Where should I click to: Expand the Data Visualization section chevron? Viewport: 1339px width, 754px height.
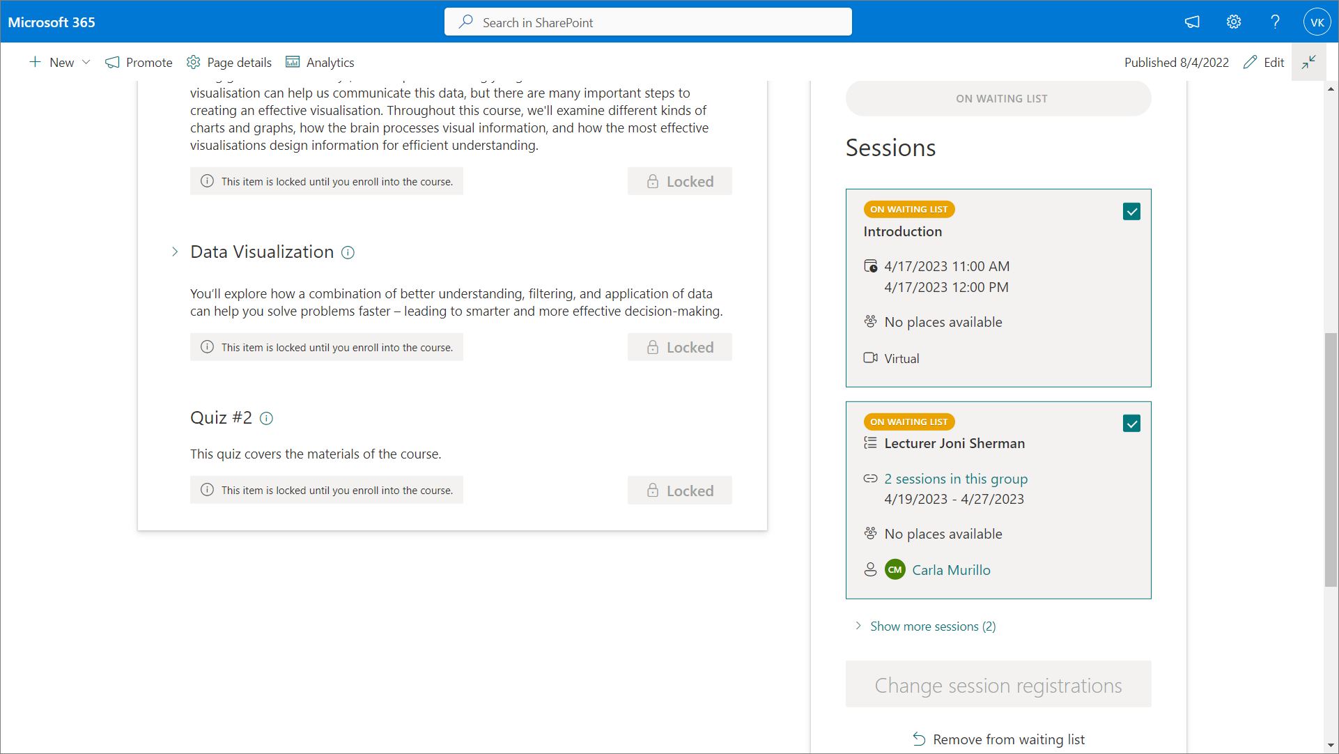175,252
